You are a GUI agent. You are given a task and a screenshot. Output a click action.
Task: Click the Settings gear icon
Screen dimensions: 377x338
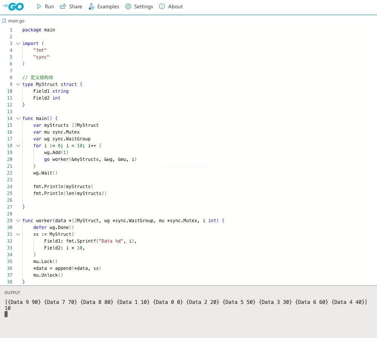[128, 6]
